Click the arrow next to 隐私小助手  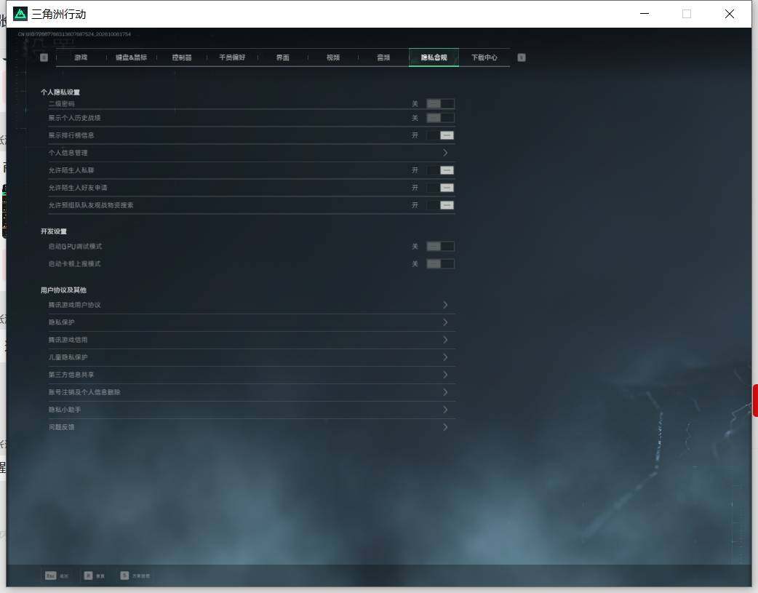(x=445, y=410)
